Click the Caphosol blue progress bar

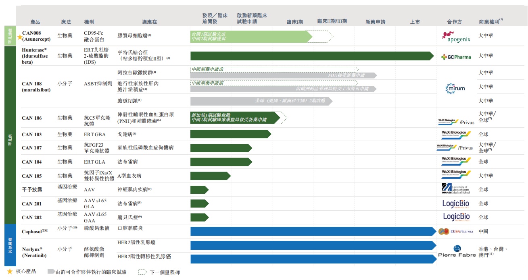pos(313,231)
